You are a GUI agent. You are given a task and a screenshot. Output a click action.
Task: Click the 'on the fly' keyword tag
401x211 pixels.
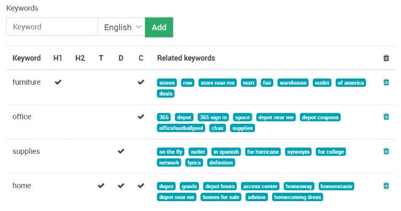point(171,152)
